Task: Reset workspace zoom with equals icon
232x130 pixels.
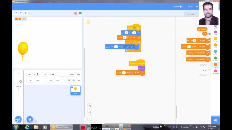Action: pyautogui.click(x=90, y=118)
